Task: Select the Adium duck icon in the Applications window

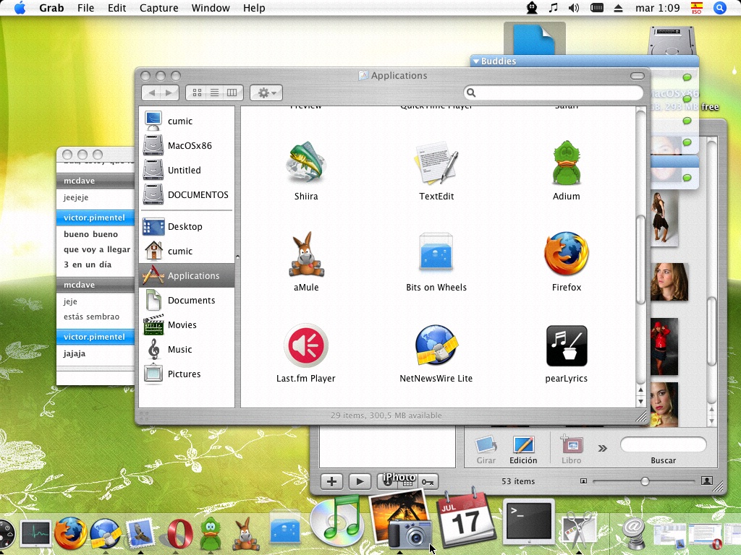Action: [566, 163]
